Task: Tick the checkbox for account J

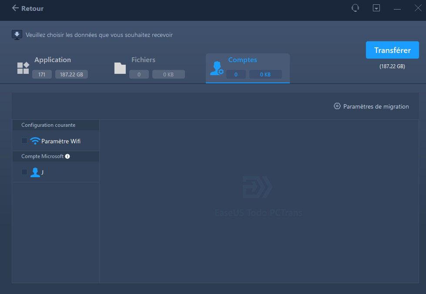Action: pyautogui.click(x=24, y=172)
